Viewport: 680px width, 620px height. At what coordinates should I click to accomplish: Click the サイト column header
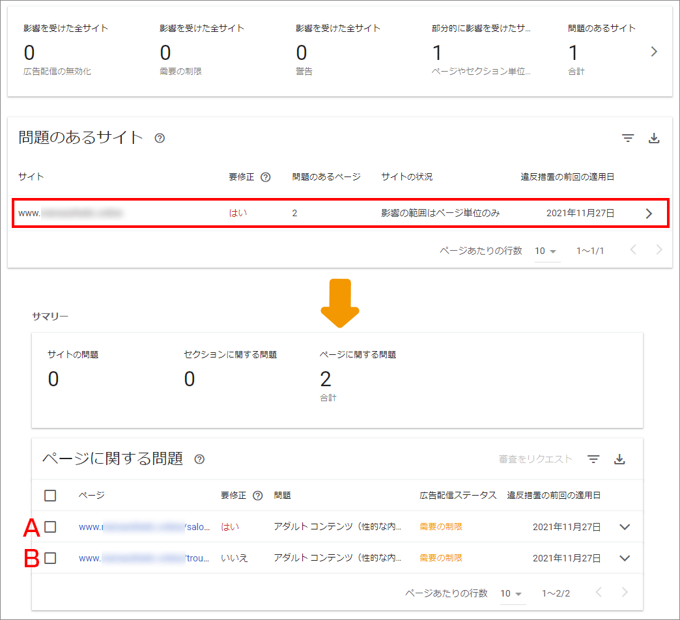click(31, 176)
